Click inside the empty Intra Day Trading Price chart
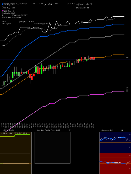131x174 pixels. (52, 148)
